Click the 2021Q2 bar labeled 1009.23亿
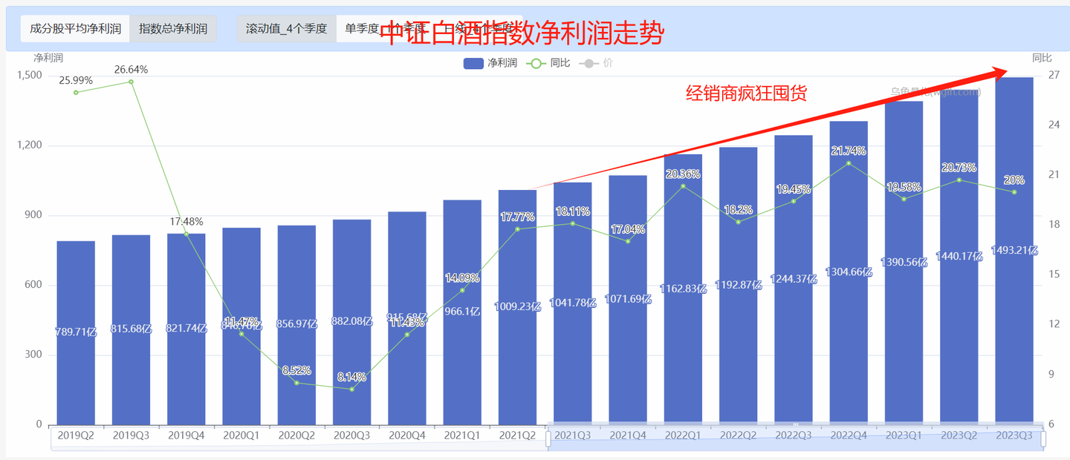The height and width of the screenshot is (460, 1070). coord(517,356)
